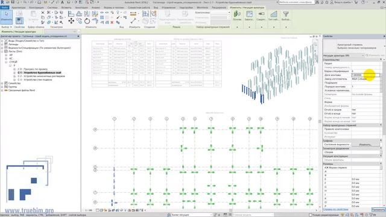Click the help question mark icon

click(363, 2)
